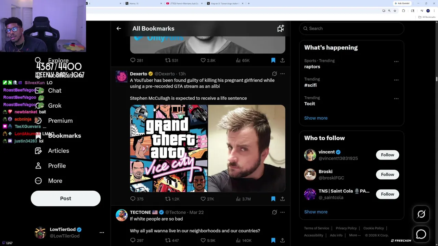Follow TNS | Saint Cola
This screenshot has height=246, width=438.
(387, 194)
